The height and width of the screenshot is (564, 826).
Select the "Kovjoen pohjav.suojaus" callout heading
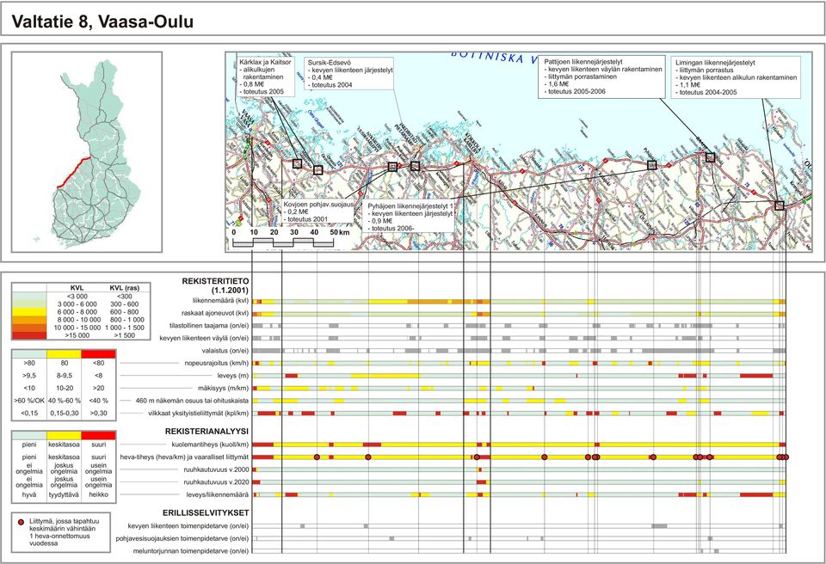(318, 205)
